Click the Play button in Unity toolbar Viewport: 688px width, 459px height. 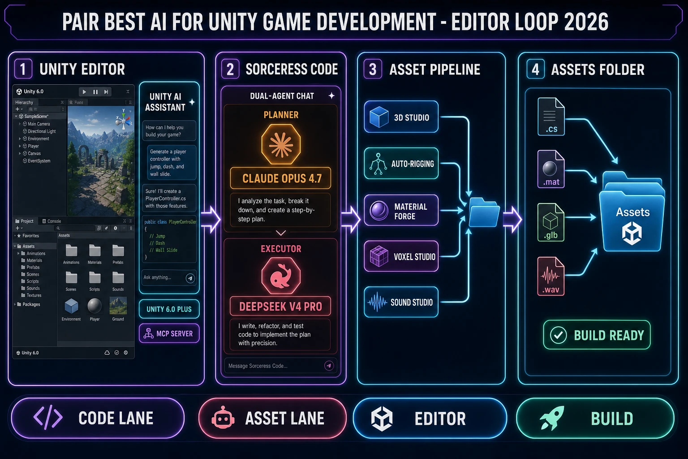pyautogui.click(x=84, y=92)
